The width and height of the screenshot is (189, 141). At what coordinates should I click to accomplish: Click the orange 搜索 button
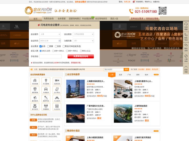click(x=126, y=69)
